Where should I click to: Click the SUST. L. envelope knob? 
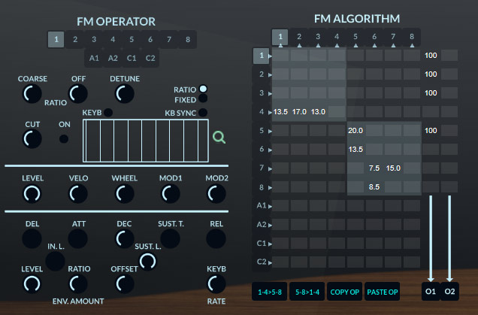(x=148, y=260)
